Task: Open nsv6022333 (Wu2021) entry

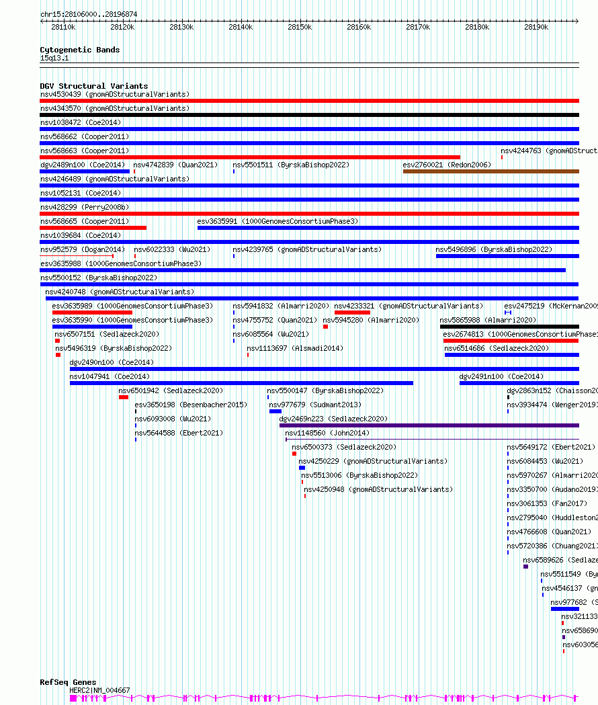Action: pyautogui.click(x=172, y=249)
